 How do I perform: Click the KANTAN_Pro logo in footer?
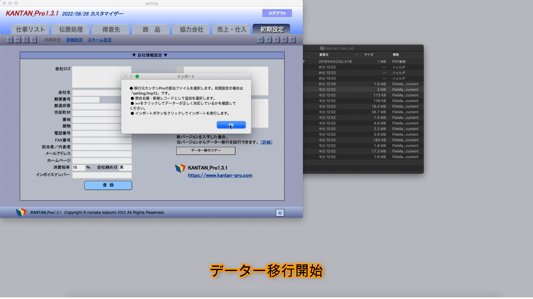(21, 213)
